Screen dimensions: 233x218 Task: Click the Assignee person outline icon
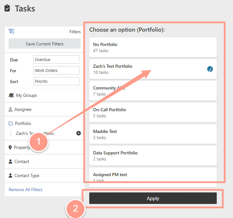coord(11,109)
